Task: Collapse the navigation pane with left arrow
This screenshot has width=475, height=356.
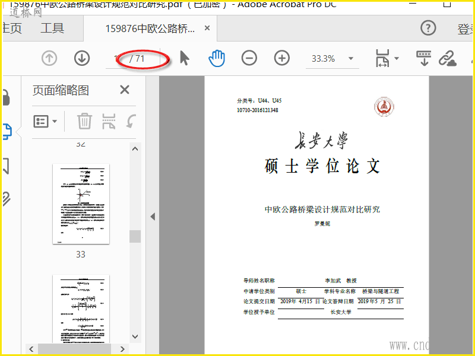Action: point(153,217)
